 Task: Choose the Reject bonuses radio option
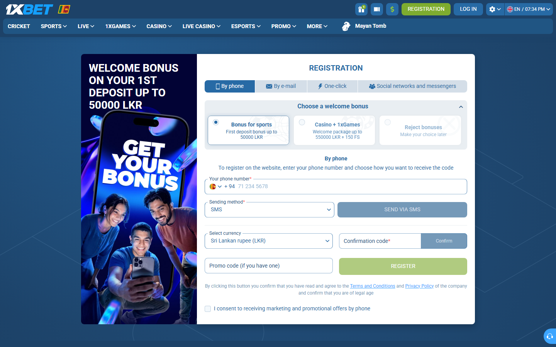coord(388,122)
